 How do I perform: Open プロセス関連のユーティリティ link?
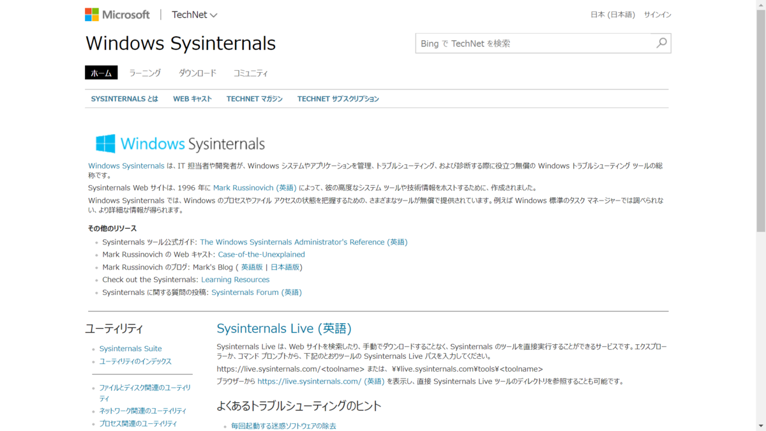tap(138, 424)
